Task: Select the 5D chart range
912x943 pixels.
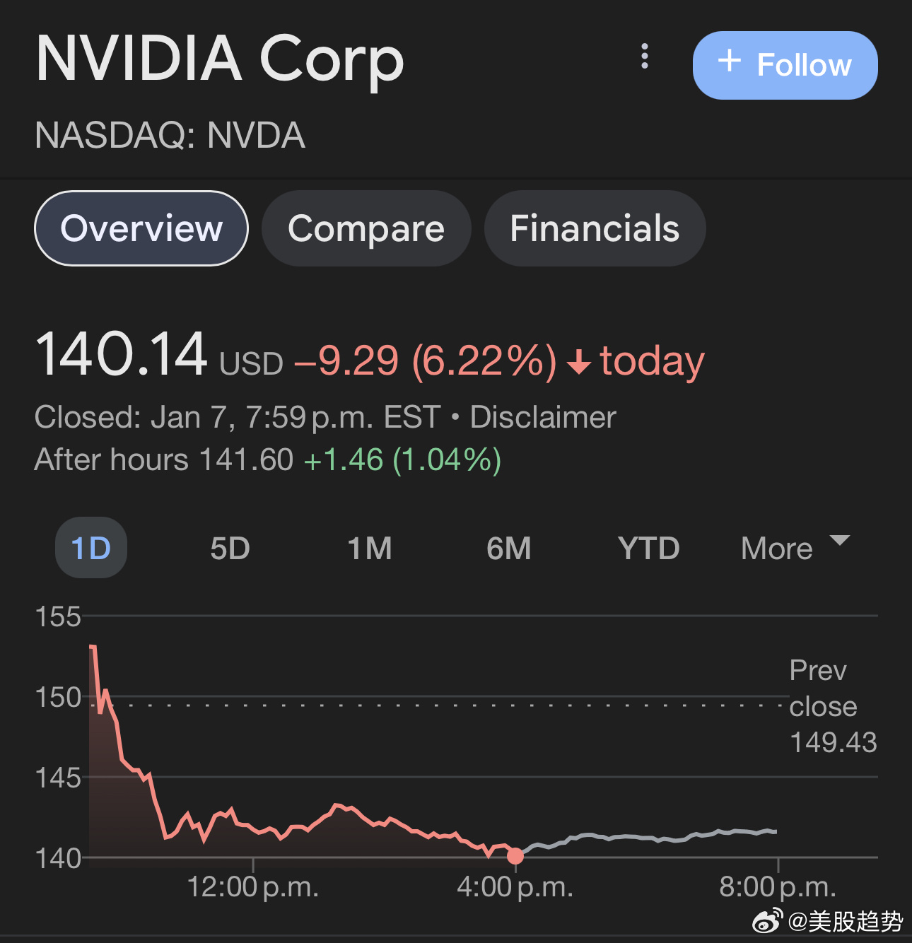Action: coord(230,548)
